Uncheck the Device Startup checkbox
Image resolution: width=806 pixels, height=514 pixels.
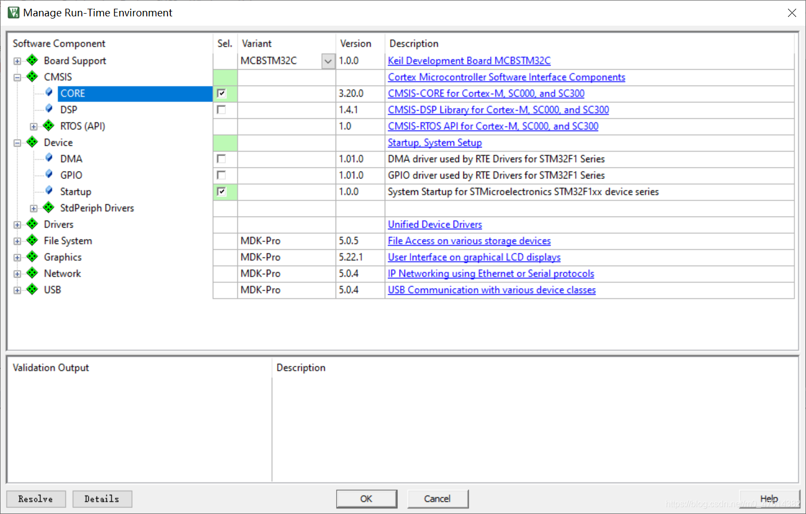click(221, 192)
